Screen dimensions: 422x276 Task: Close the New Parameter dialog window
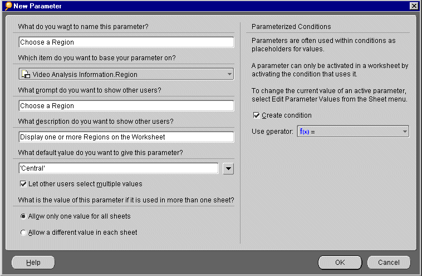click(414, 6)
